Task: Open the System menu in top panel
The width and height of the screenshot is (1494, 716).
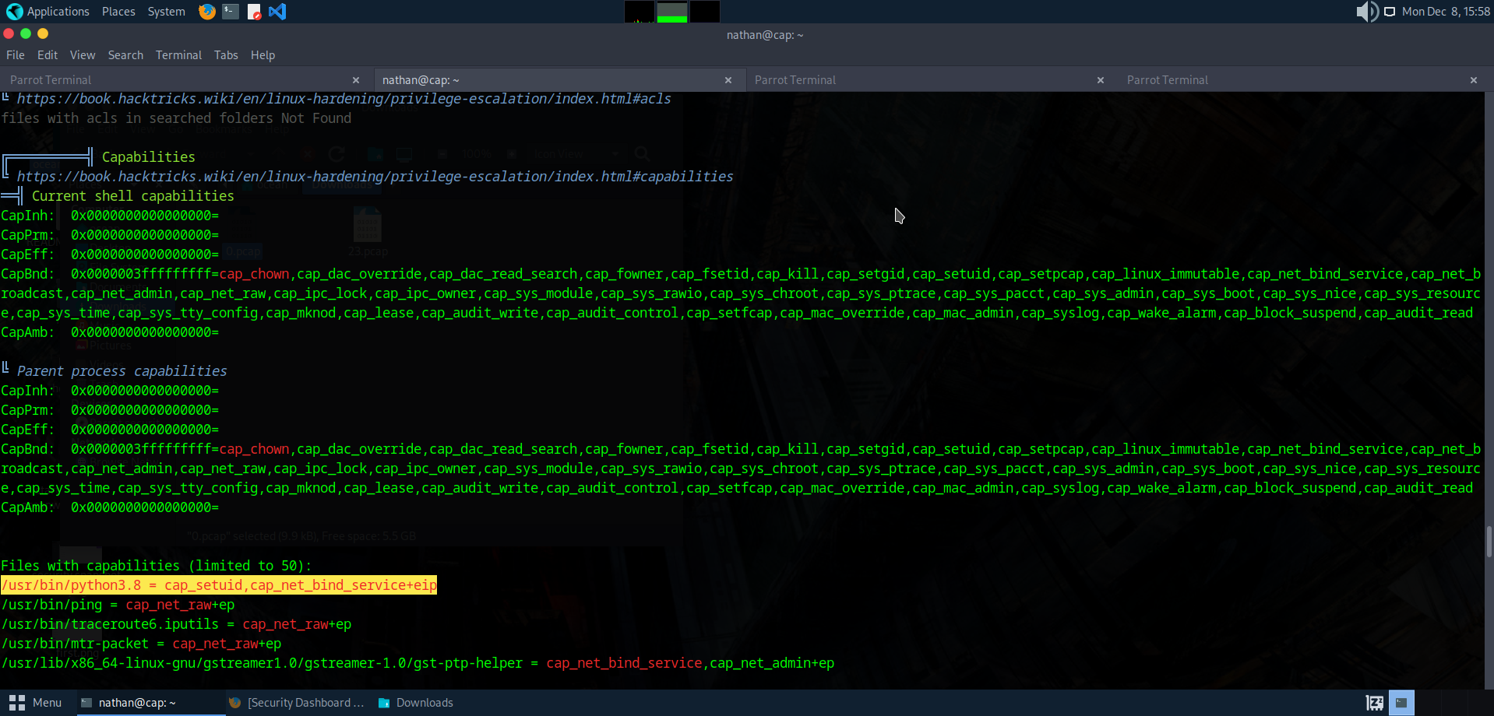Action: tap(166, 12)
